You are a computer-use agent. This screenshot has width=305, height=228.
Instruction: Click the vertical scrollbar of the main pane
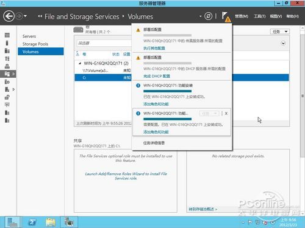click(x=303, y=95)
